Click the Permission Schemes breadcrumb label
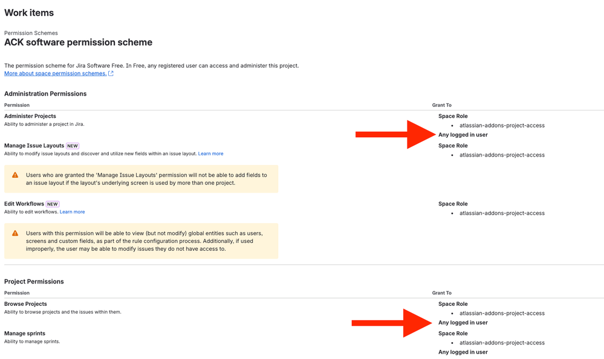 [31, 33]
